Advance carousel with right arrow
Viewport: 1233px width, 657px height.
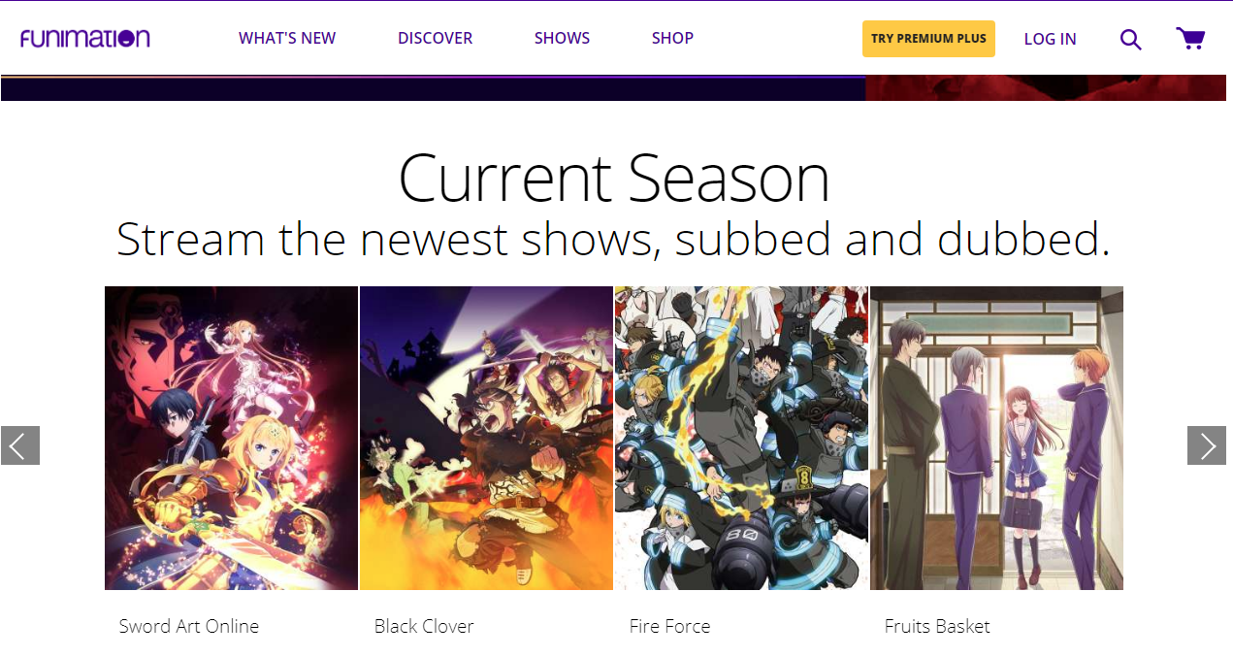(x=1207, y=445)
